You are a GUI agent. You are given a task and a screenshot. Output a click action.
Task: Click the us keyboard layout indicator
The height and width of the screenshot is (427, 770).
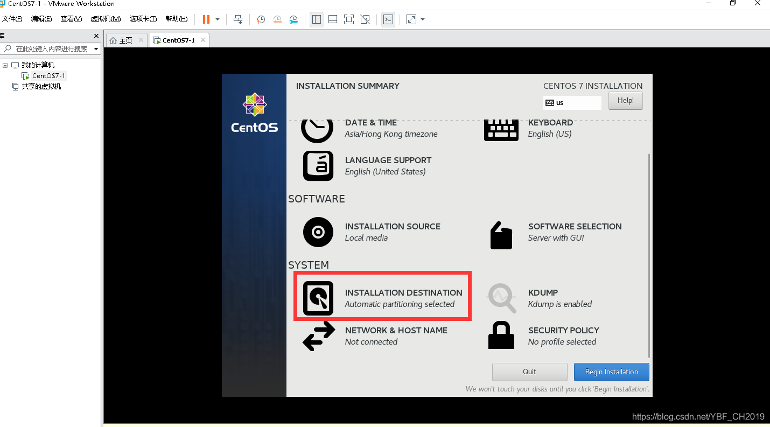(x=572, y=103)
